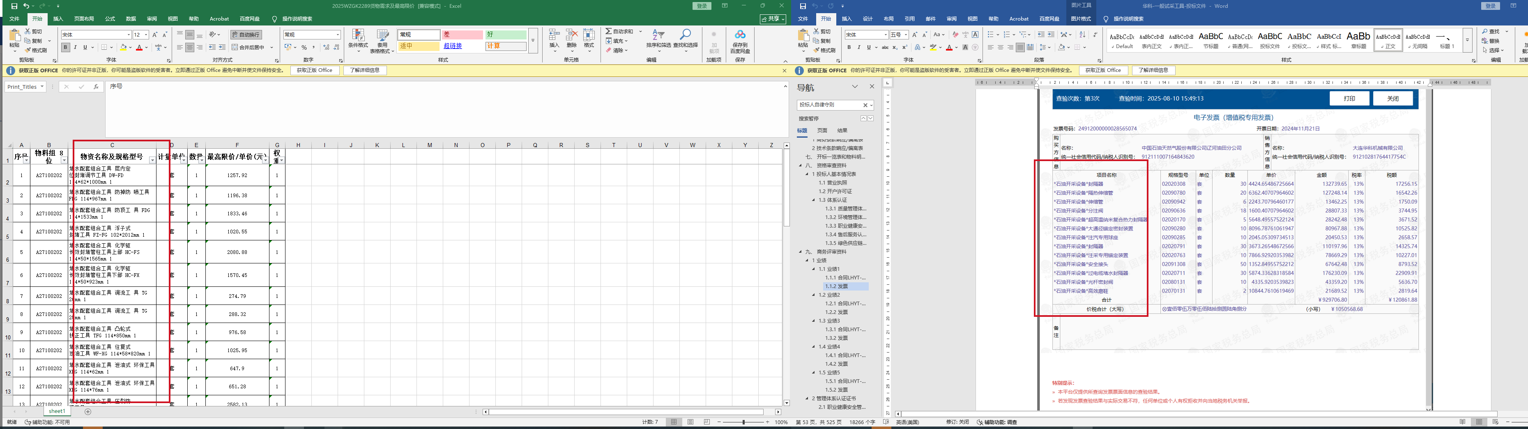Viewport: 1528px width, 429px height.
Task: Select '1.2.2 发票' in navigation pane
Action: point(837,312)
